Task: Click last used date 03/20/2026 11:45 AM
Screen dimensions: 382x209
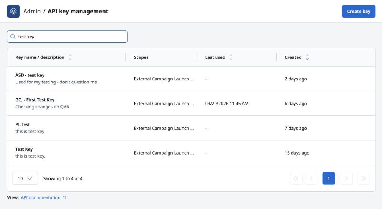Action: [x=227, y=104]
